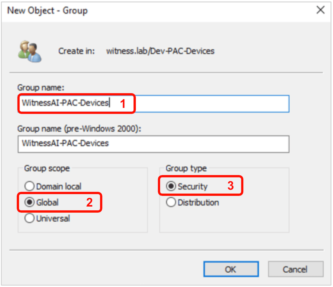Click the 'Group scope' section heading
This screenshot has width=333, height=287.
tap(47, 169)
